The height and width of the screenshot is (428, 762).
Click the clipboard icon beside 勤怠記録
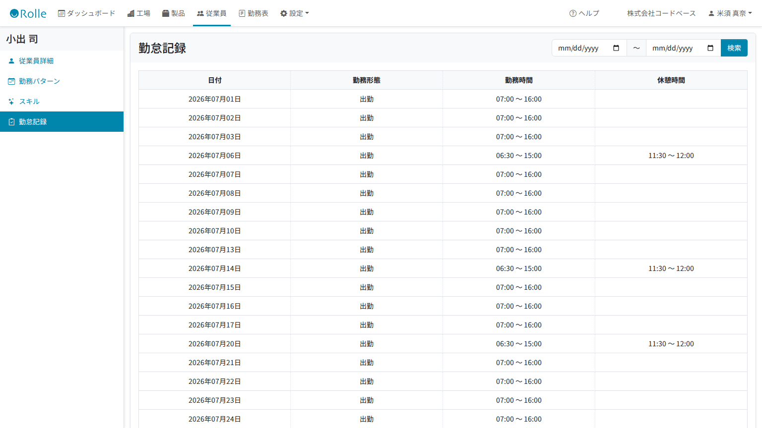(x=11, y=122)
